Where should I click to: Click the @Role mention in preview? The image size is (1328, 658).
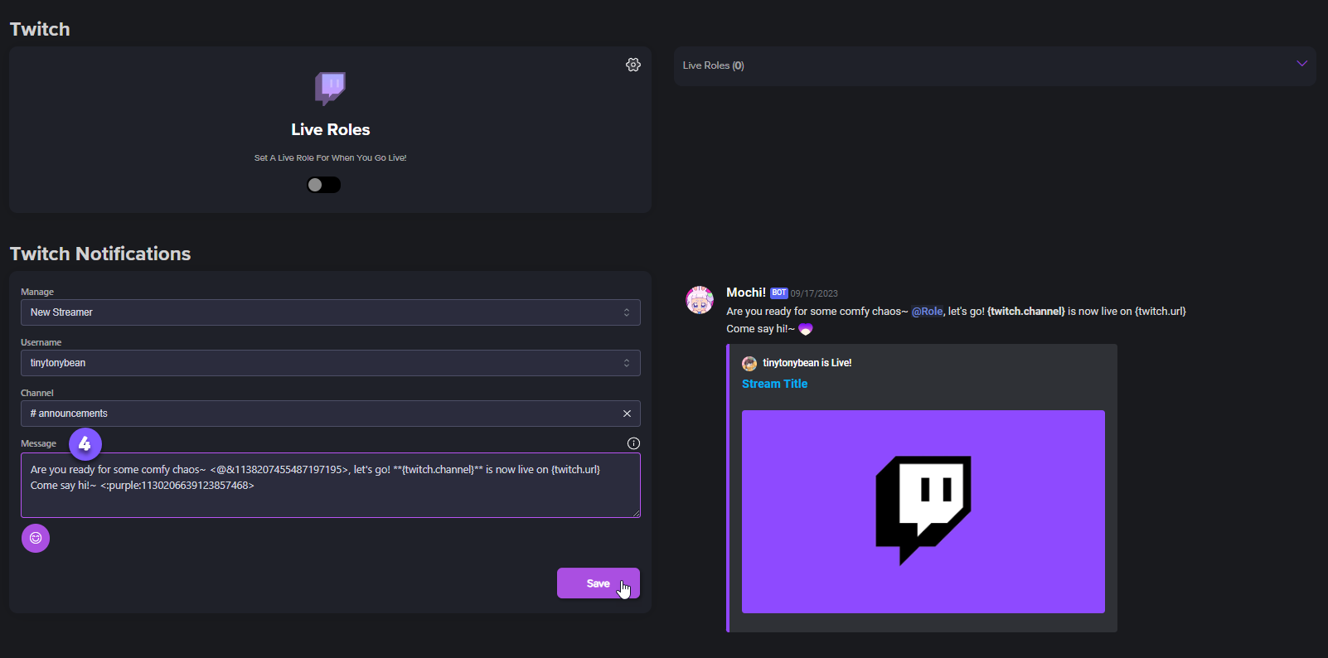927,312
